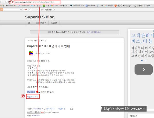Screen dimensions: 154x118
Task: Select the second carousel dot in the ad
Action: point(145,61)
